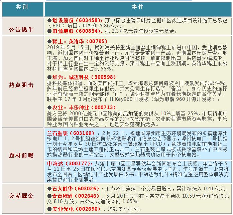Click line starting 多年前已经做出极限生存假设
This screenshot has width=233, height=215.
pos(137,88)
